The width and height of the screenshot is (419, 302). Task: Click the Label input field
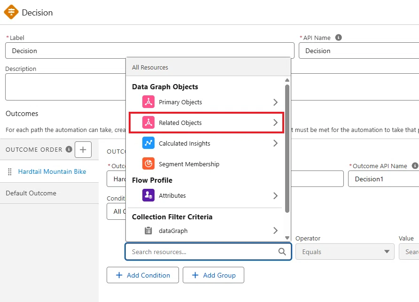pos(150,51)
